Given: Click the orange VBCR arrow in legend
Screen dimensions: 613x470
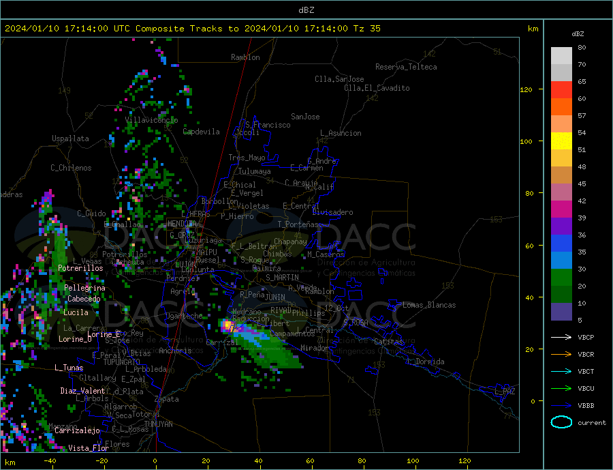Looking at the screenshot, I should point(561,355).
